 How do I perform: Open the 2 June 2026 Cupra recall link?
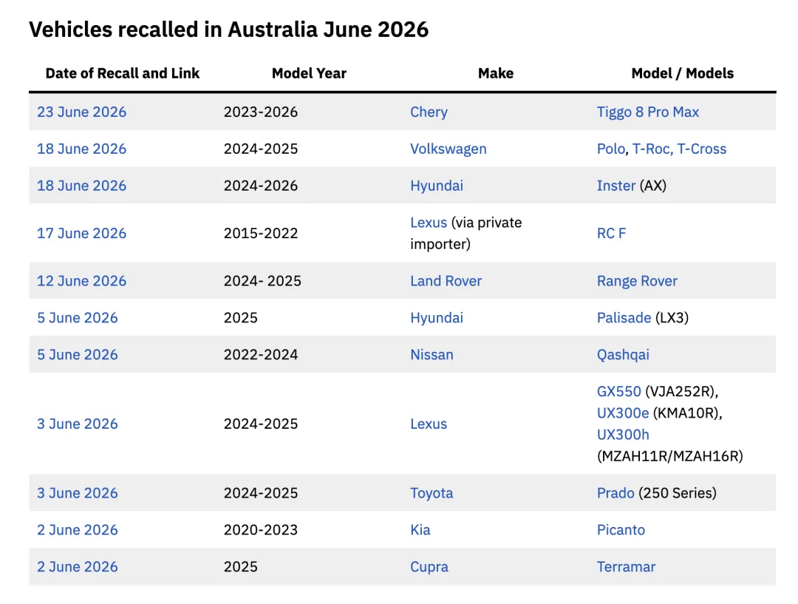tap(78, 567)
